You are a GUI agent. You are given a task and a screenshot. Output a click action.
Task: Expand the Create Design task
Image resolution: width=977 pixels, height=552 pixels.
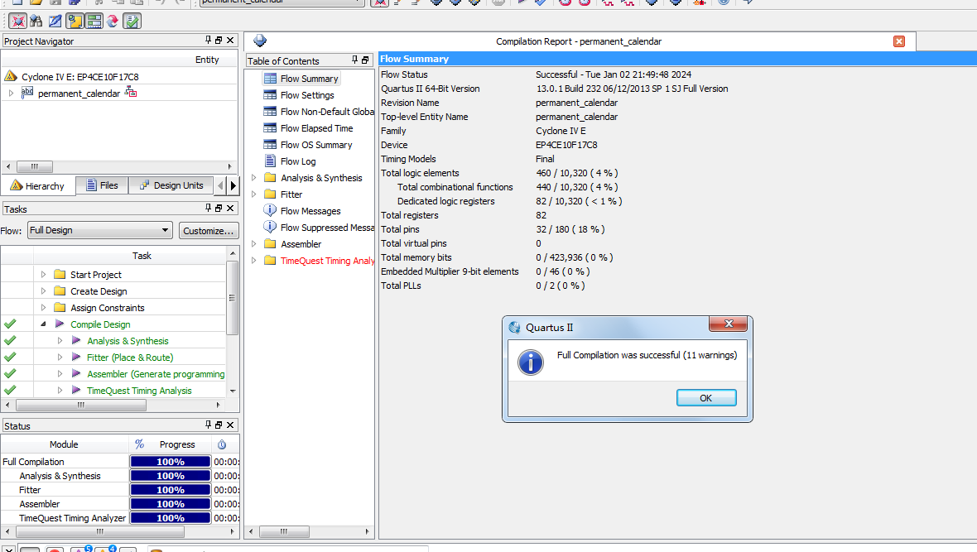43,291
